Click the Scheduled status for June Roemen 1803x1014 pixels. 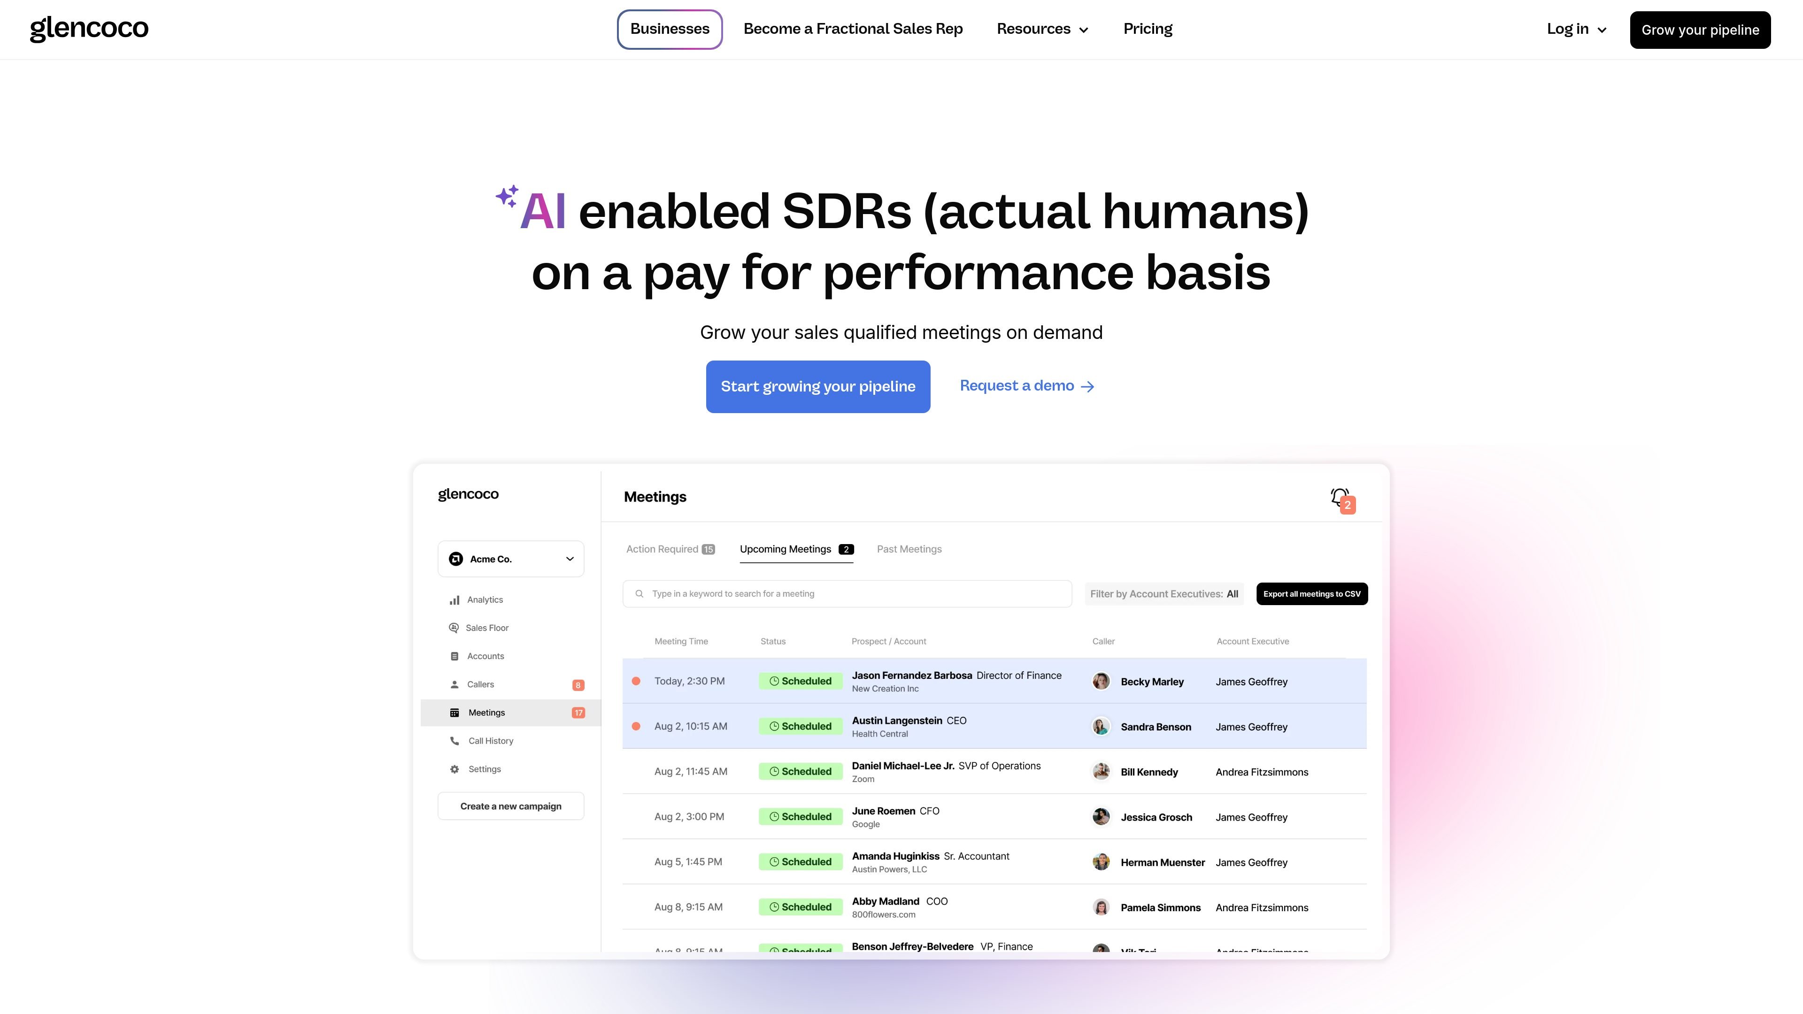801,817
